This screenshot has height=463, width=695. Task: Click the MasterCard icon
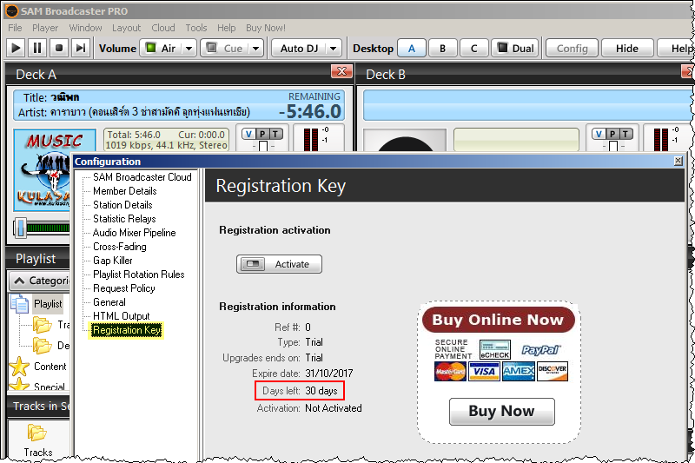(450, 371)
